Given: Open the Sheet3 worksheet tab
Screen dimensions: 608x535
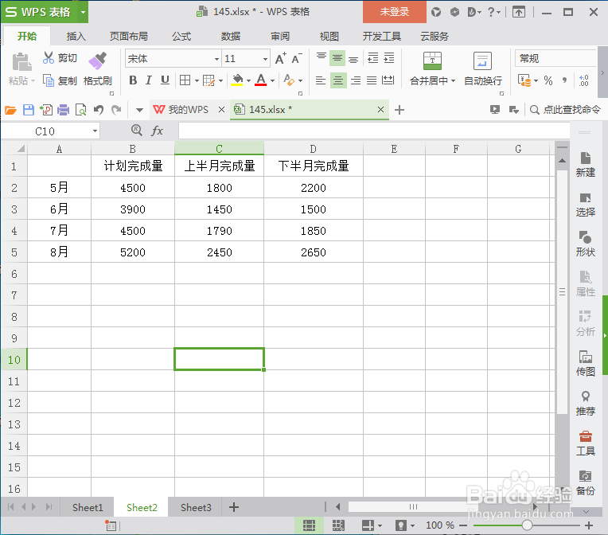Looking at the screenshot, I should (196, 507).
